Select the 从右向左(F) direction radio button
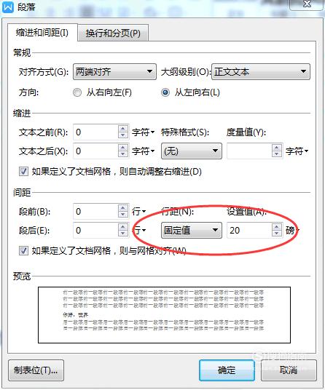The height and width of the screenshot is (390, 325). point(77,92)
